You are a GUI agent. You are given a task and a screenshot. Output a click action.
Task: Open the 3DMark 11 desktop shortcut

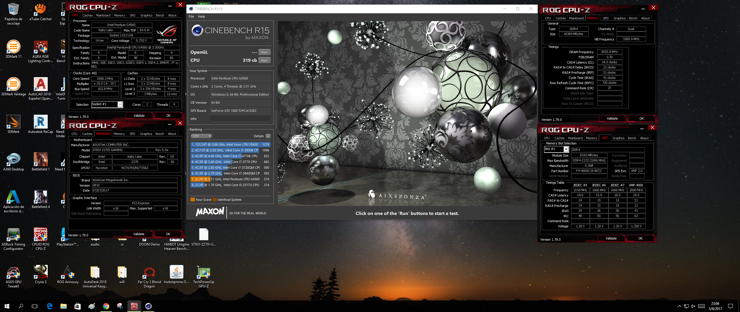click(x=13, y=49)
